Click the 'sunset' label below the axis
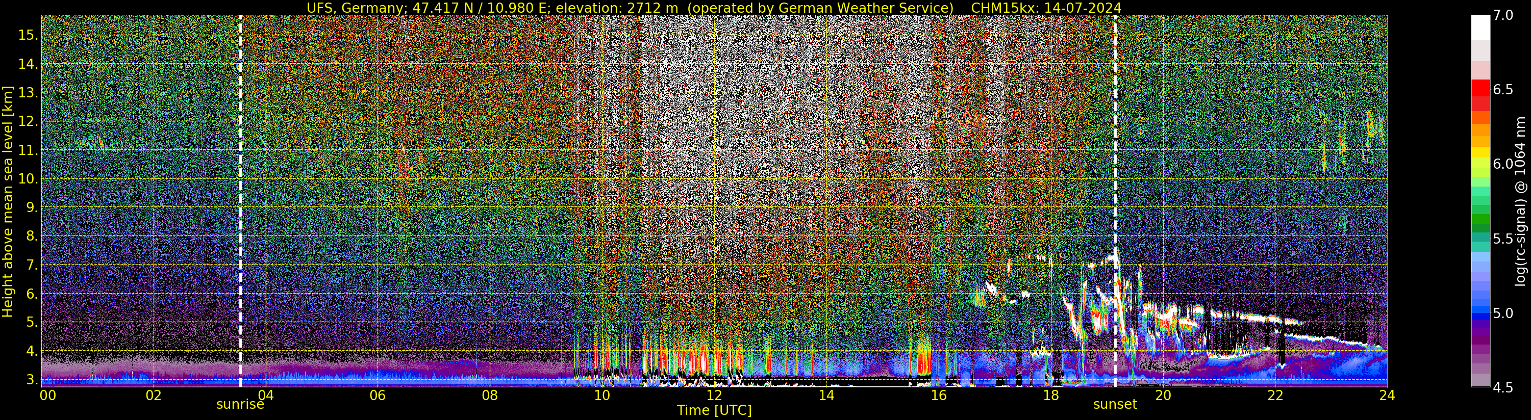 (1115, 405)
